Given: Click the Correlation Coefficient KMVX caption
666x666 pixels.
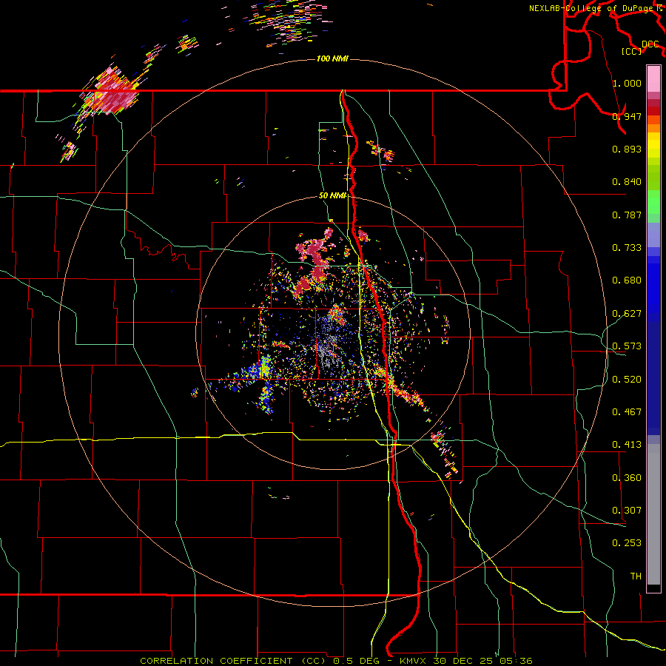Looking at the screenshot, I should pyautogui.click(x=336, y=661).
